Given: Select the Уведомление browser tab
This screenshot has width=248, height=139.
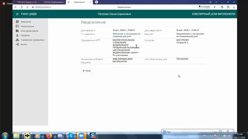Looking at the screenshot, I should point(79,2).
